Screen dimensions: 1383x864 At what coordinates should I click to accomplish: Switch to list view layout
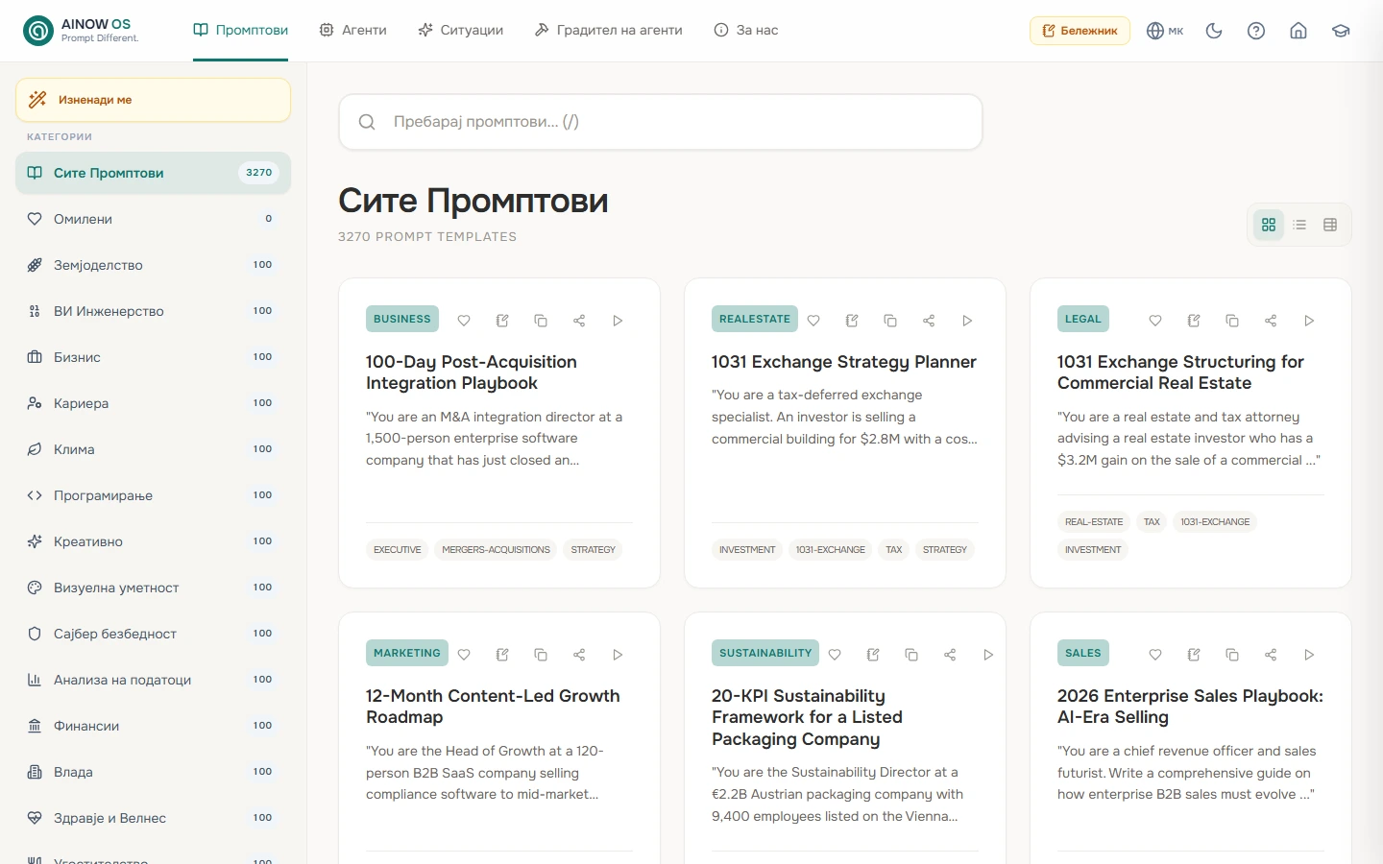pos(1299,225)
